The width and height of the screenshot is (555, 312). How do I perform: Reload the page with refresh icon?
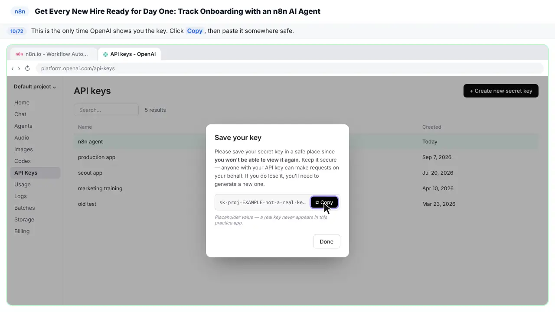point(27,68)
